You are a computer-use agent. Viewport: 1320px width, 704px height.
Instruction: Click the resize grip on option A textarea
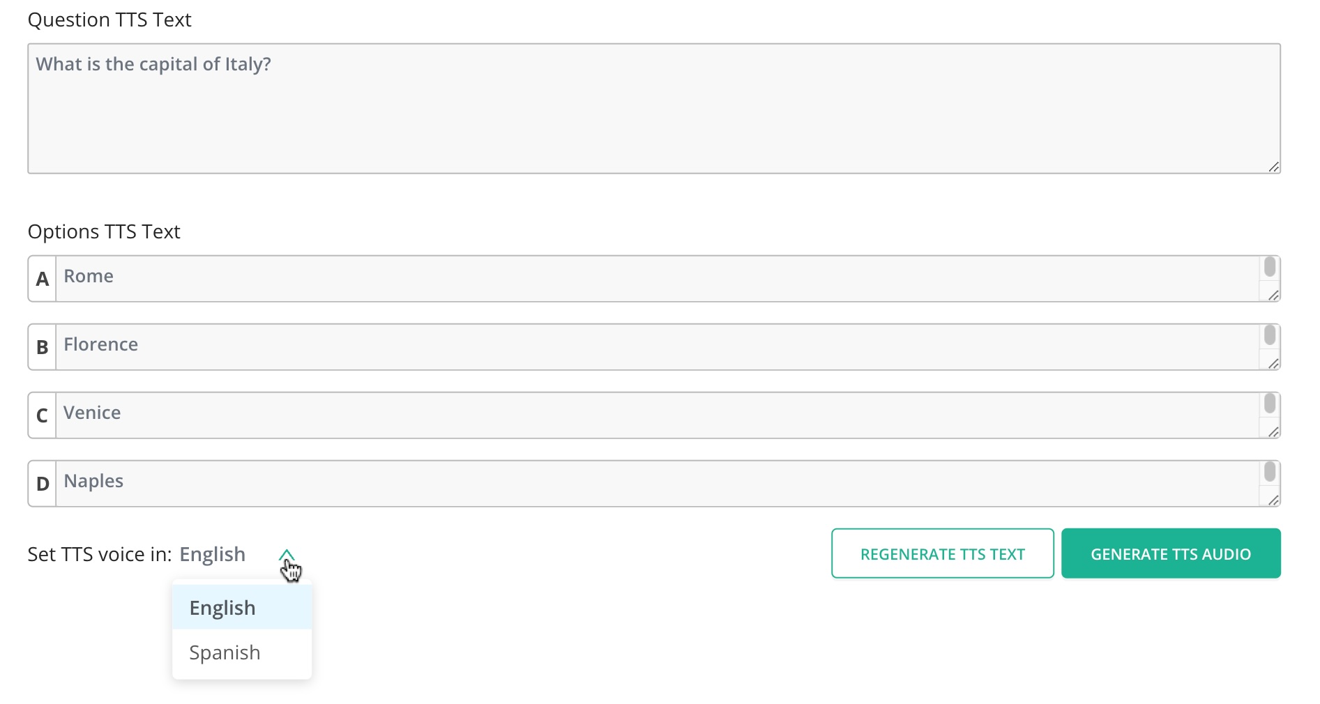click(1273, 296)
